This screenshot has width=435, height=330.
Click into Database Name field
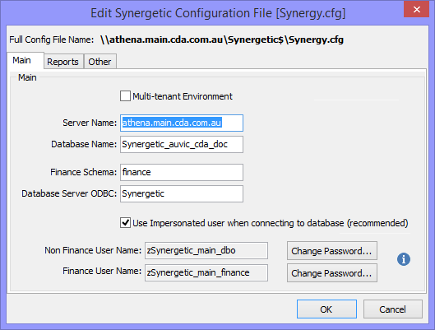pos(182,144)
